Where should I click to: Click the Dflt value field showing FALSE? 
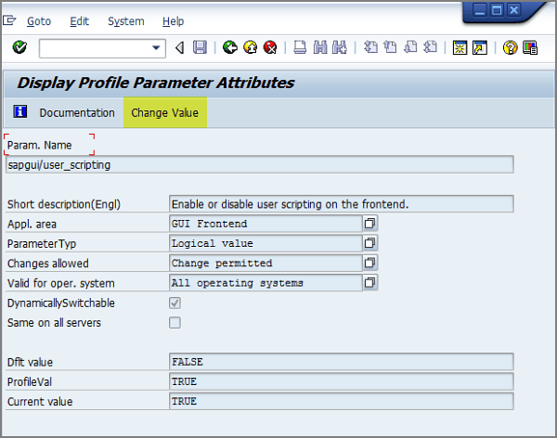342,362
